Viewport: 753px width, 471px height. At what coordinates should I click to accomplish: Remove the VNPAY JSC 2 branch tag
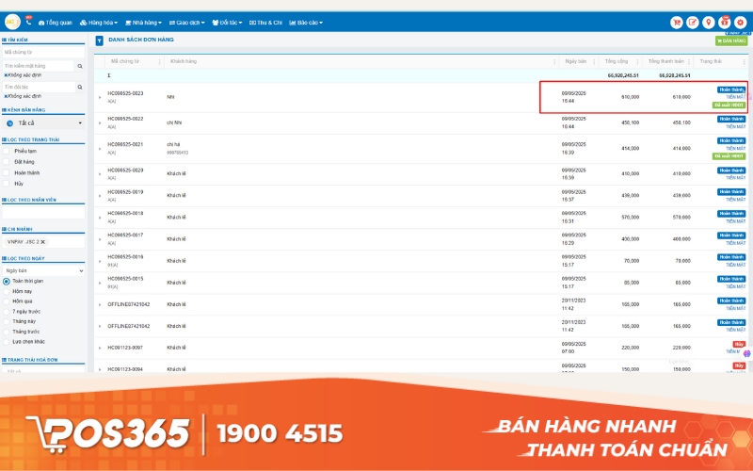point(42,242)
